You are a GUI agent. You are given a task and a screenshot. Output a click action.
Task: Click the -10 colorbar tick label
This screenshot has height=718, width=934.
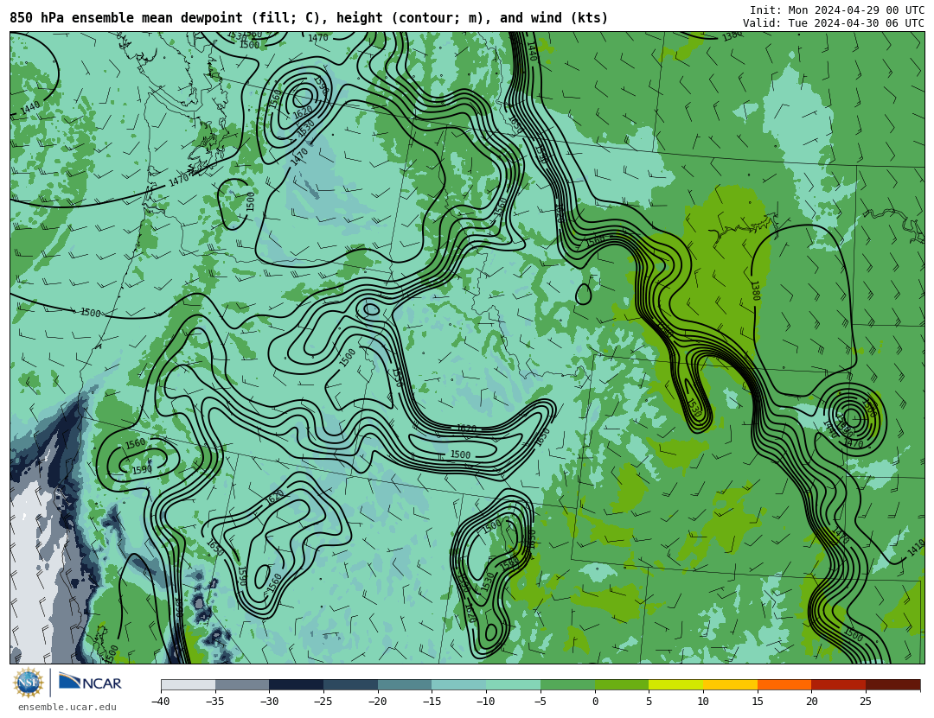485,702
